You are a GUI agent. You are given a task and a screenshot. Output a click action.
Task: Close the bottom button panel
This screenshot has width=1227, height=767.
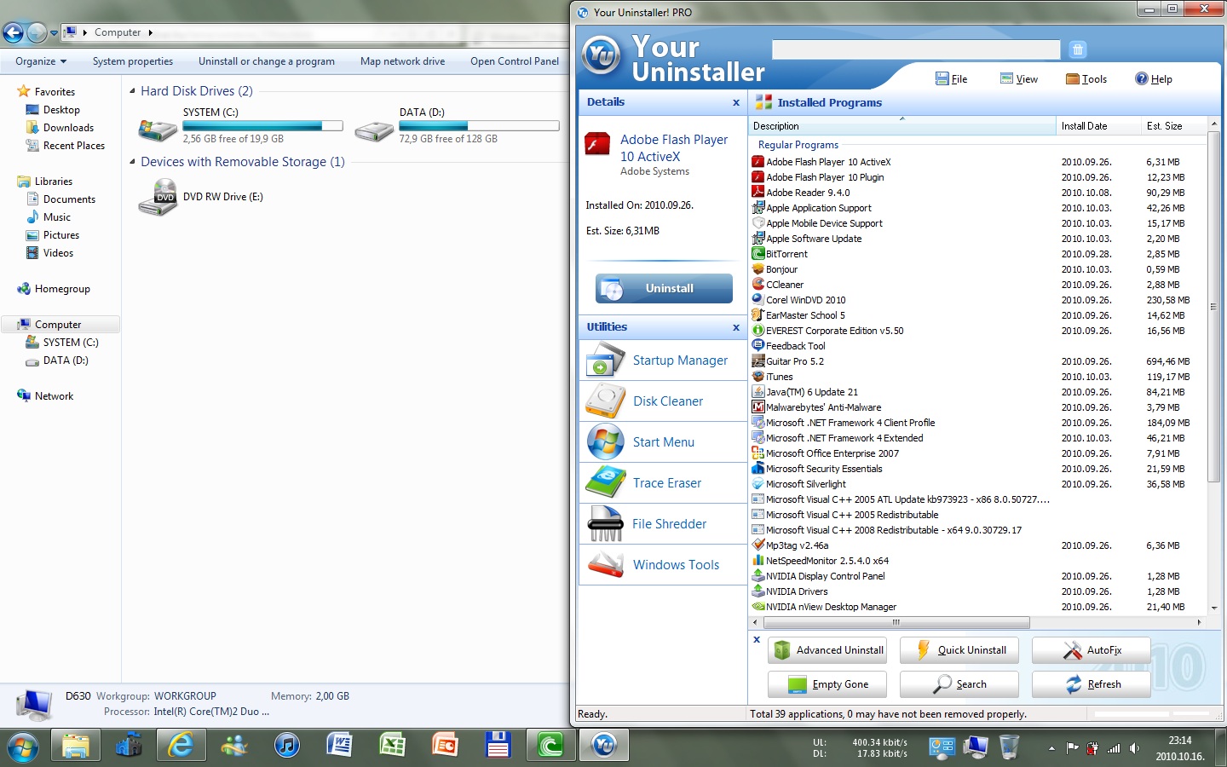(x=757, y=639)
